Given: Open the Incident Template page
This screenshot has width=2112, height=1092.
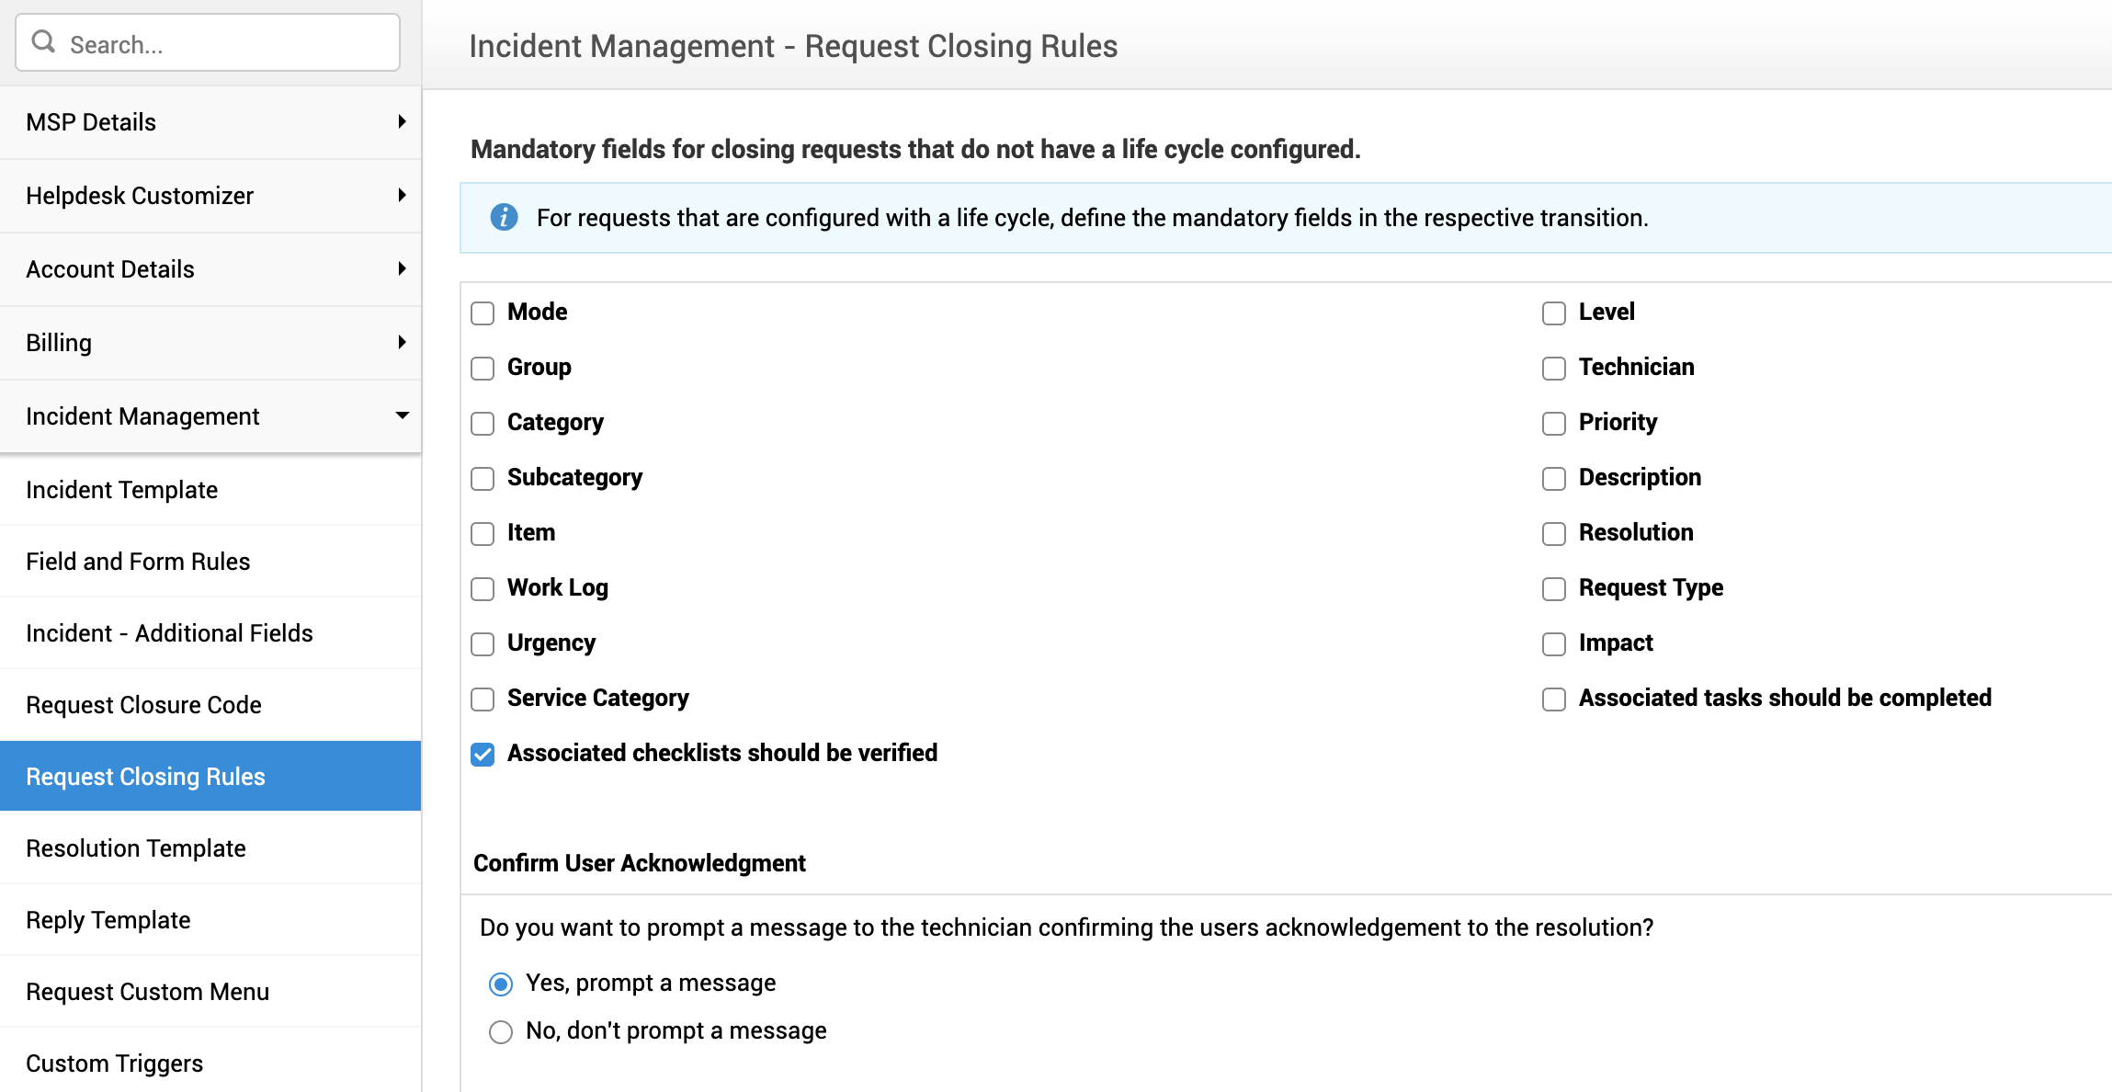Looking at the screenshot, I should pyautogui.click(x=121, y=490).
